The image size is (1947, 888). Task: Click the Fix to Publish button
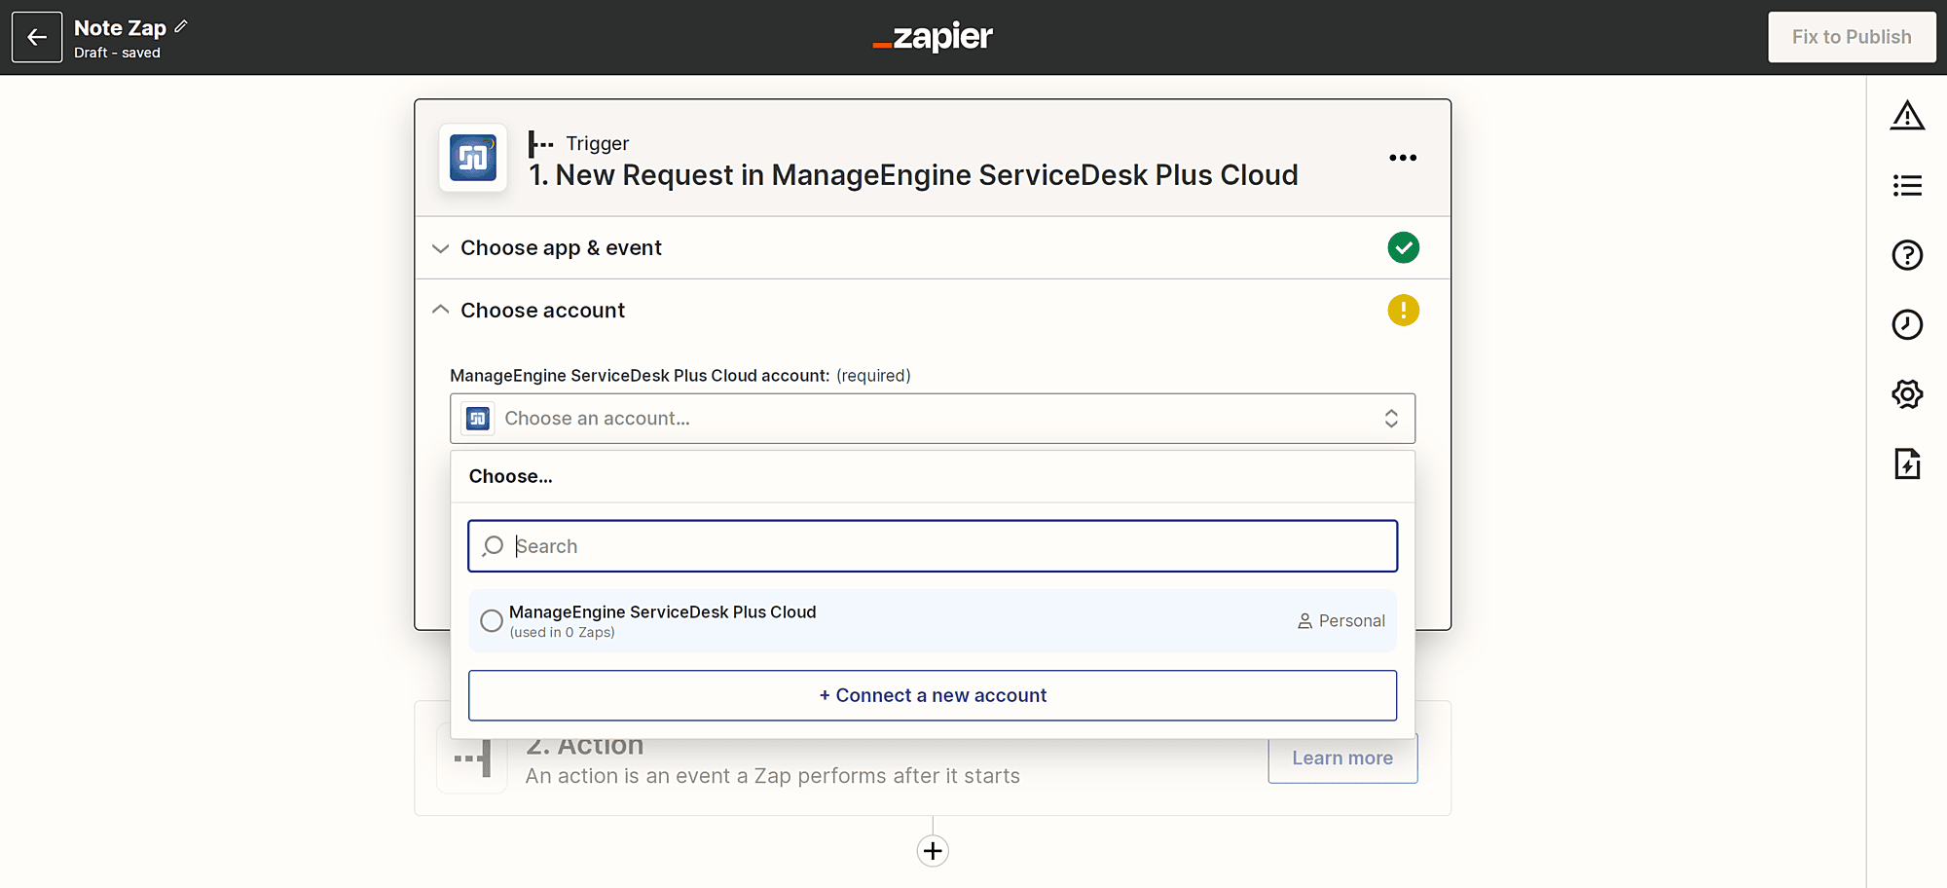click(x=1851, y=37)
